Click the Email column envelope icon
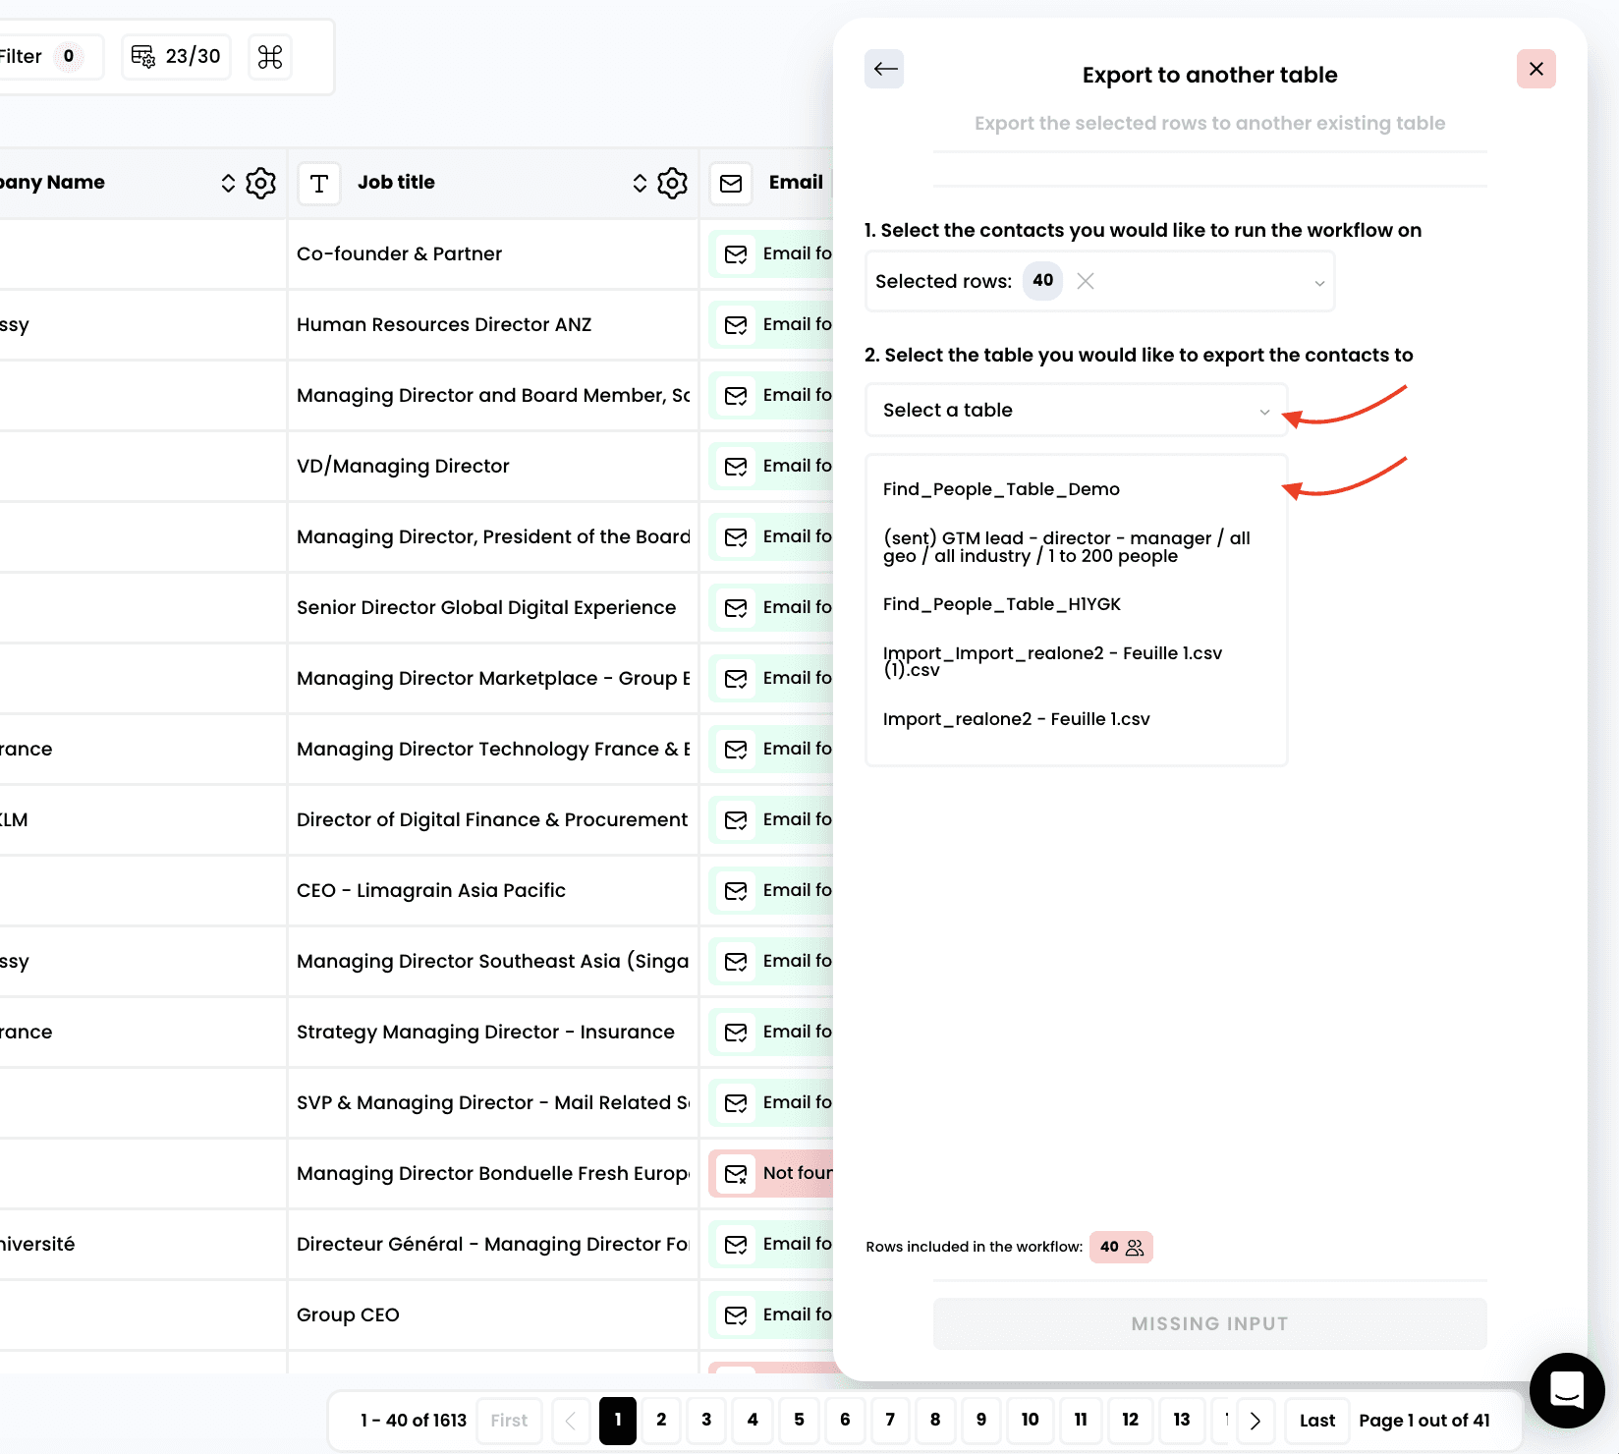The height and width of the screenshot is (1454, 1619). click(731, 184)
